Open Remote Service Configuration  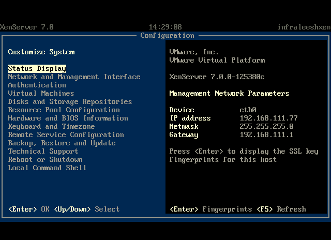click(x=66, y=134)
